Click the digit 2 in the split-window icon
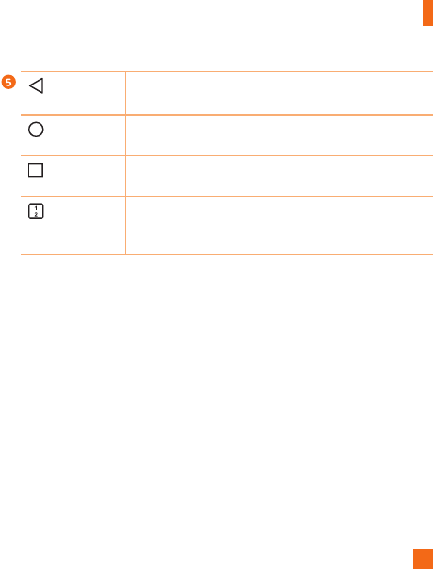This screenshot has width=433, height=569. (x=36, y=215)
